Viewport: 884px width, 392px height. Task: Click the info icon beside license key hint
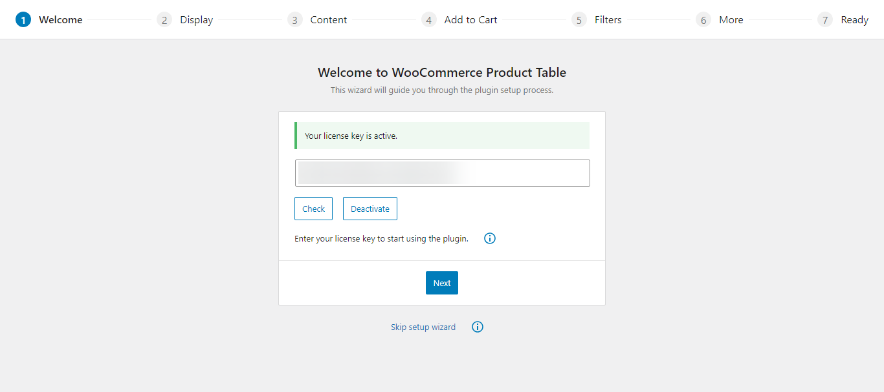490,238
